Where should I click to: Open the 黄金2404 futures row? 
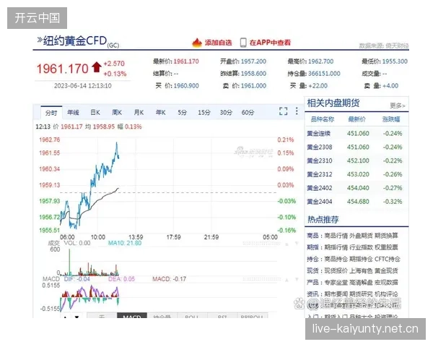coord(357,202)
